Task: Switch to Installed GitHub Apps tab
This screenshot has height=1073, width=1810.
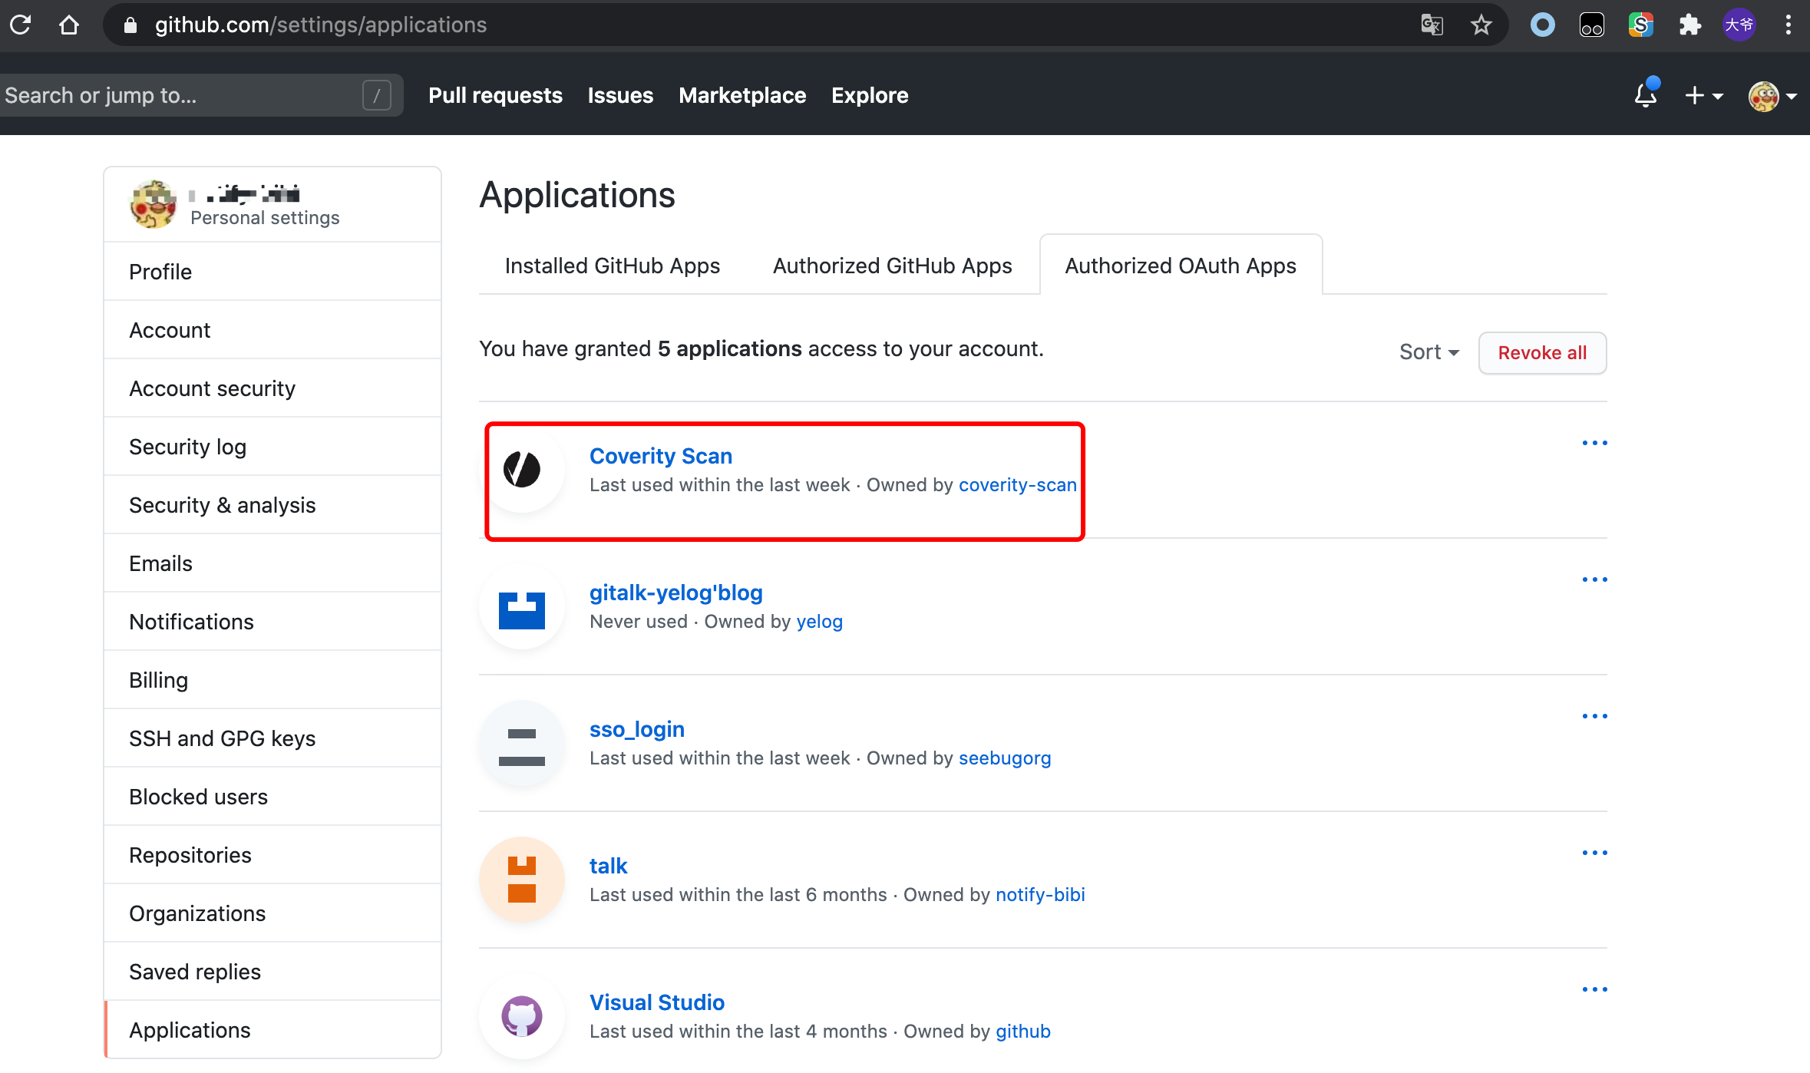Action: 613,266
